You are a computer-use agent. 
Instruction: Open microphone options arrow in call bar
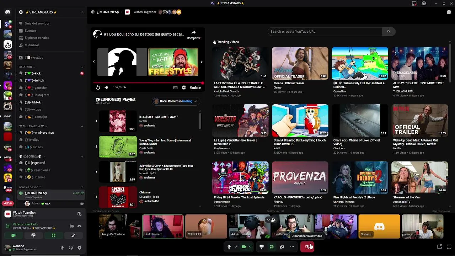[x=235, y=247]
